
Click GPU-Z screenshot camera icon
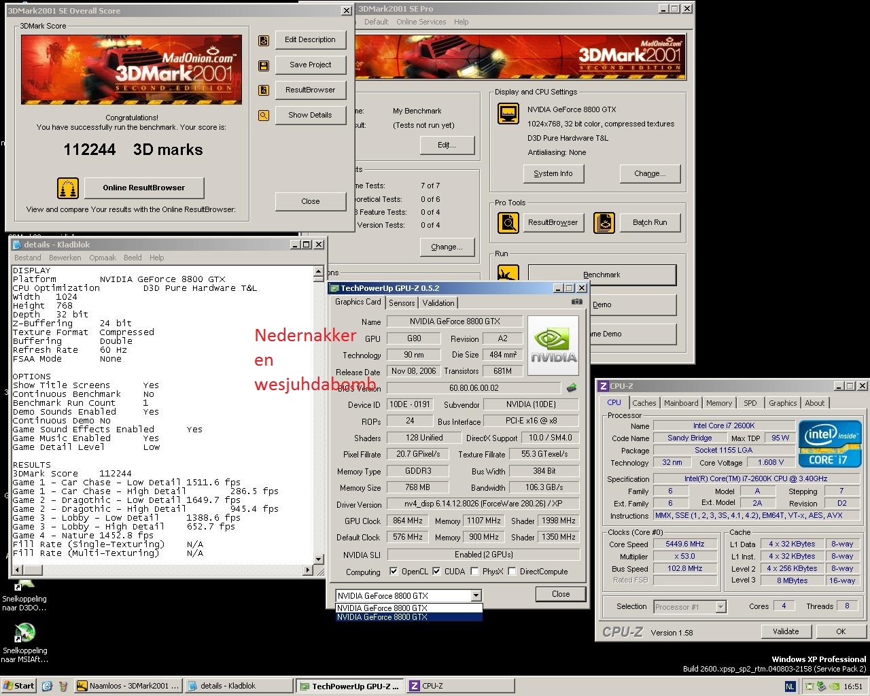(576, 302)
